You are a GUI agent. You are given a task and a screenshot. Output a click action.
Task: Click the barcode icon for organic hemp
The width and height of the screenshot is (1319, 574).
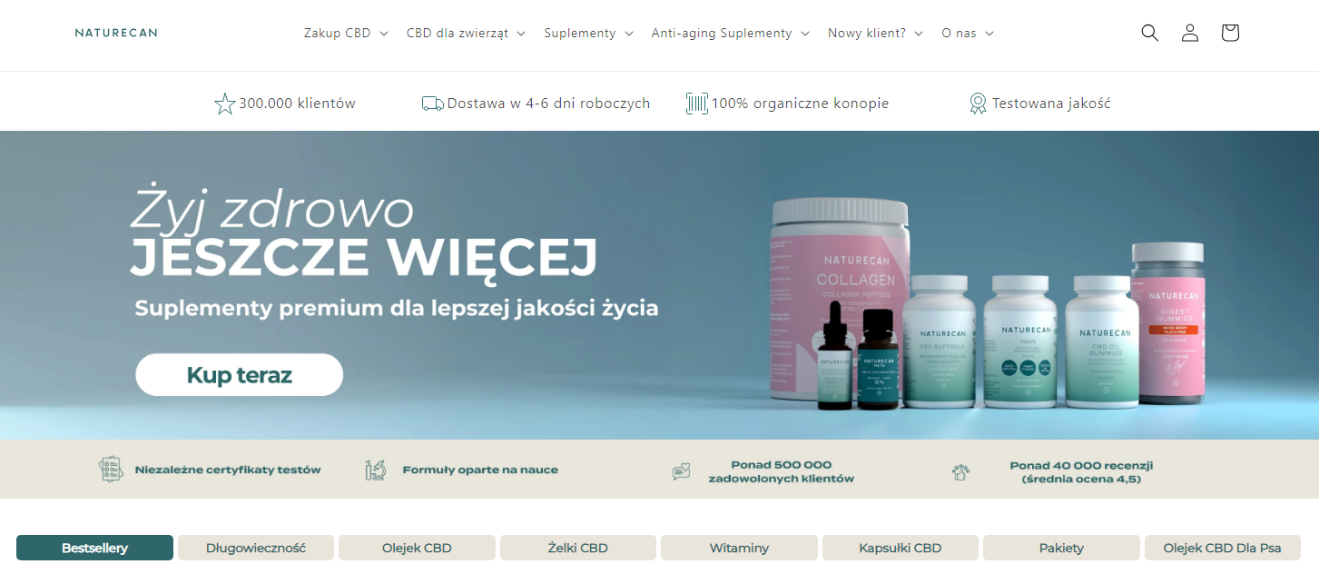tap(697, 104)
